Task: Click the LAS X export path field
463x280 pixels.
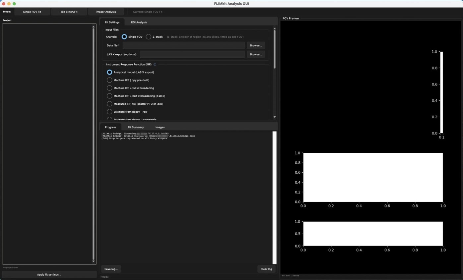Action: pyautogui.click(x=192, y=54)
